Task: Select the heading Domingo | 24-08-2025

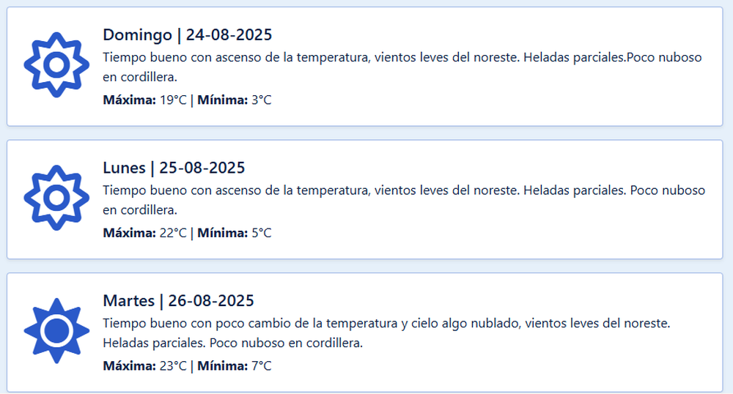Action: [188, 35]
